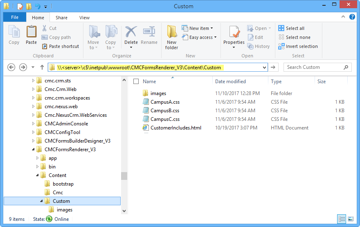Open the Easy access dropdown
The height and width of the screenshot is (227, 360).
coord(199,37)
